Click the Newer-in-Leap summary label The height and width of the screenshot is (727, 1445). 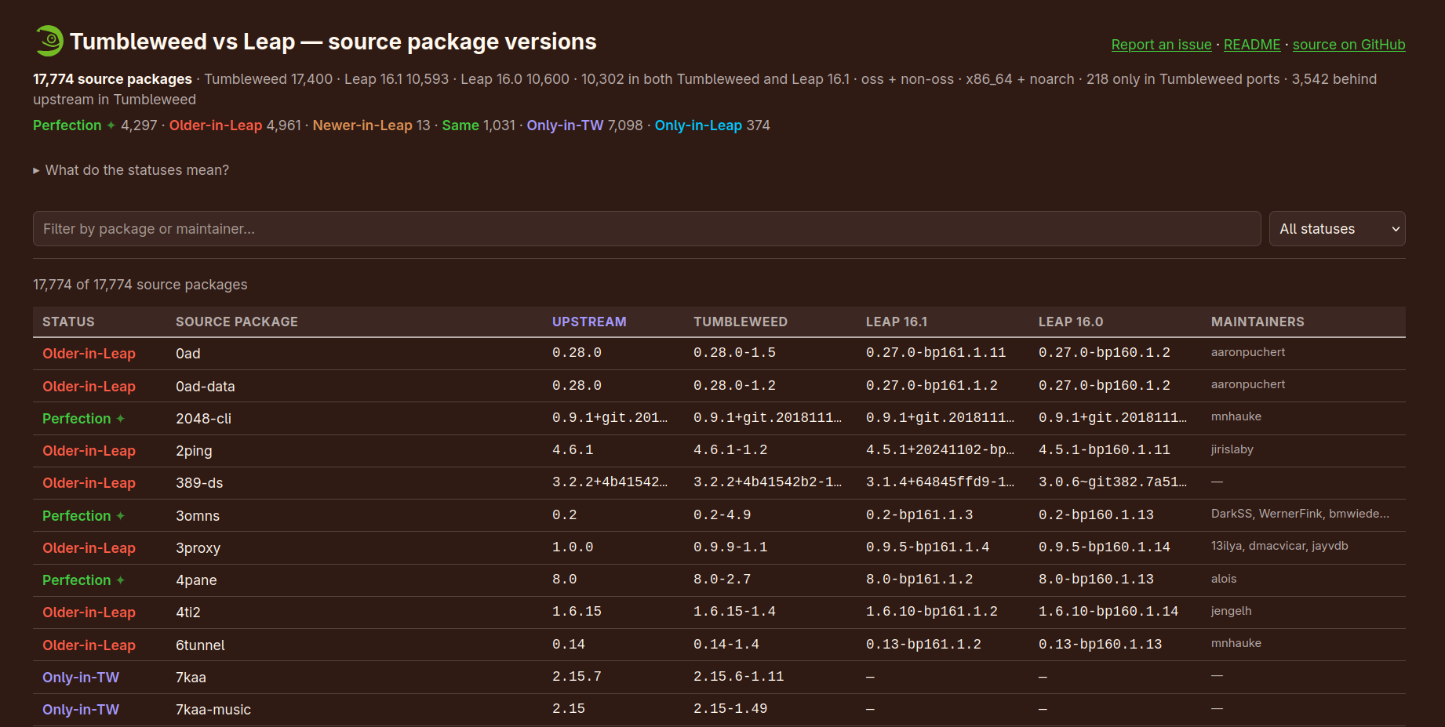point(362,125)
